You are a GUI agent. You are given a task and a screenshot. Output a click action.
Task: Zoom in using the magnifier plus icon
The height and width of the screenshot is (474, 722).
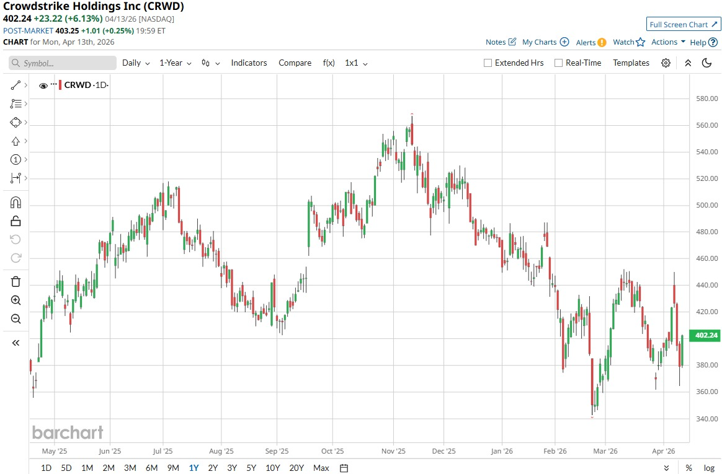coord(15,301)
